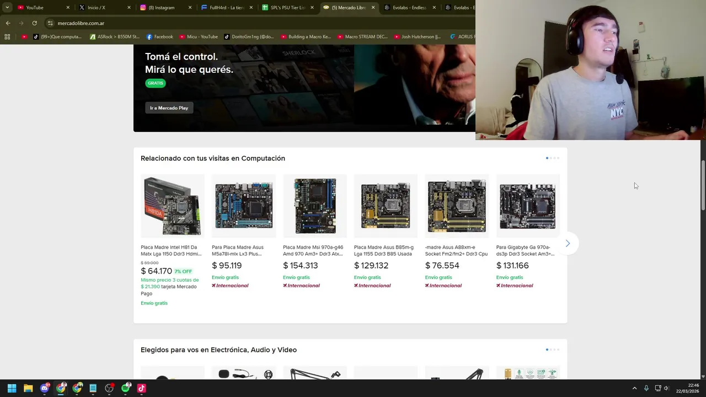Image resolution: width=706 pixels, height=397 pixels.
Task: Click the 7% OFF discount label
Action: coord(183,271)
